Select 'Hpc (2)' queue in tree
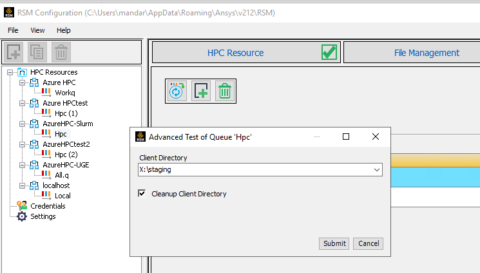480x273 pixels. pos(66,155)
